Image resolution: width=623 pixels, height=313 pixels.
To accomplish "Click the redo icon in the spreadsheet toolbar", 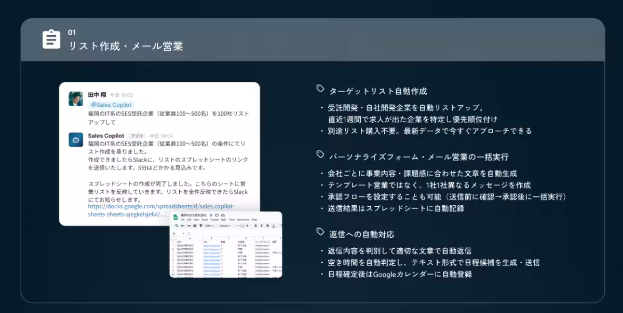I will pos(188,225).
